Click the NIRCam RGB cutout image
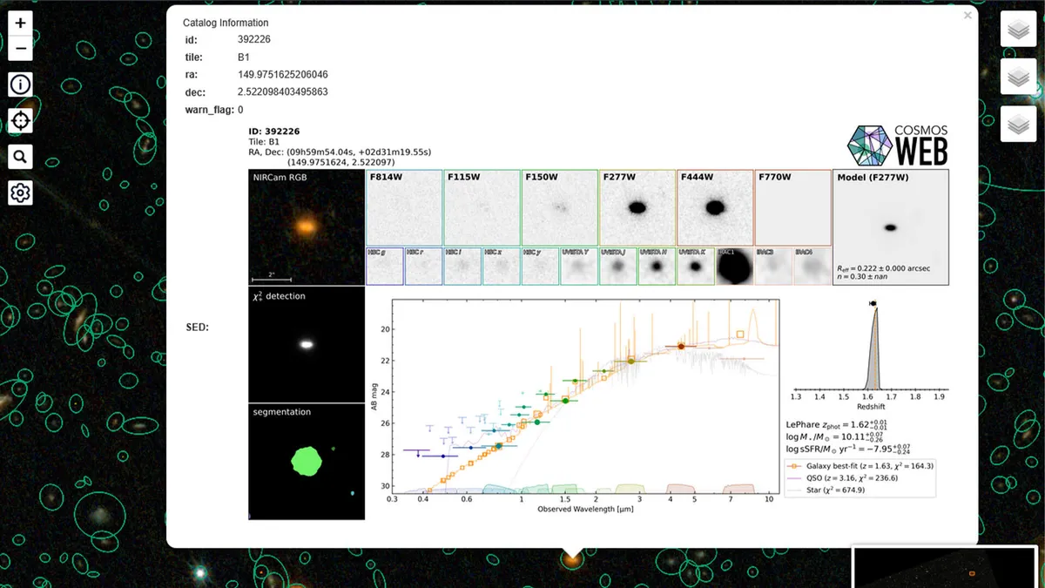 pos(306,226)
